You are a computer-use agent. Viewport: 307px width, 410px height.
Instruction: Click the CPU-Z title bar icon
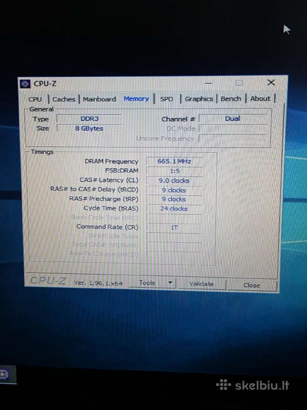click(x=25, y=84)
